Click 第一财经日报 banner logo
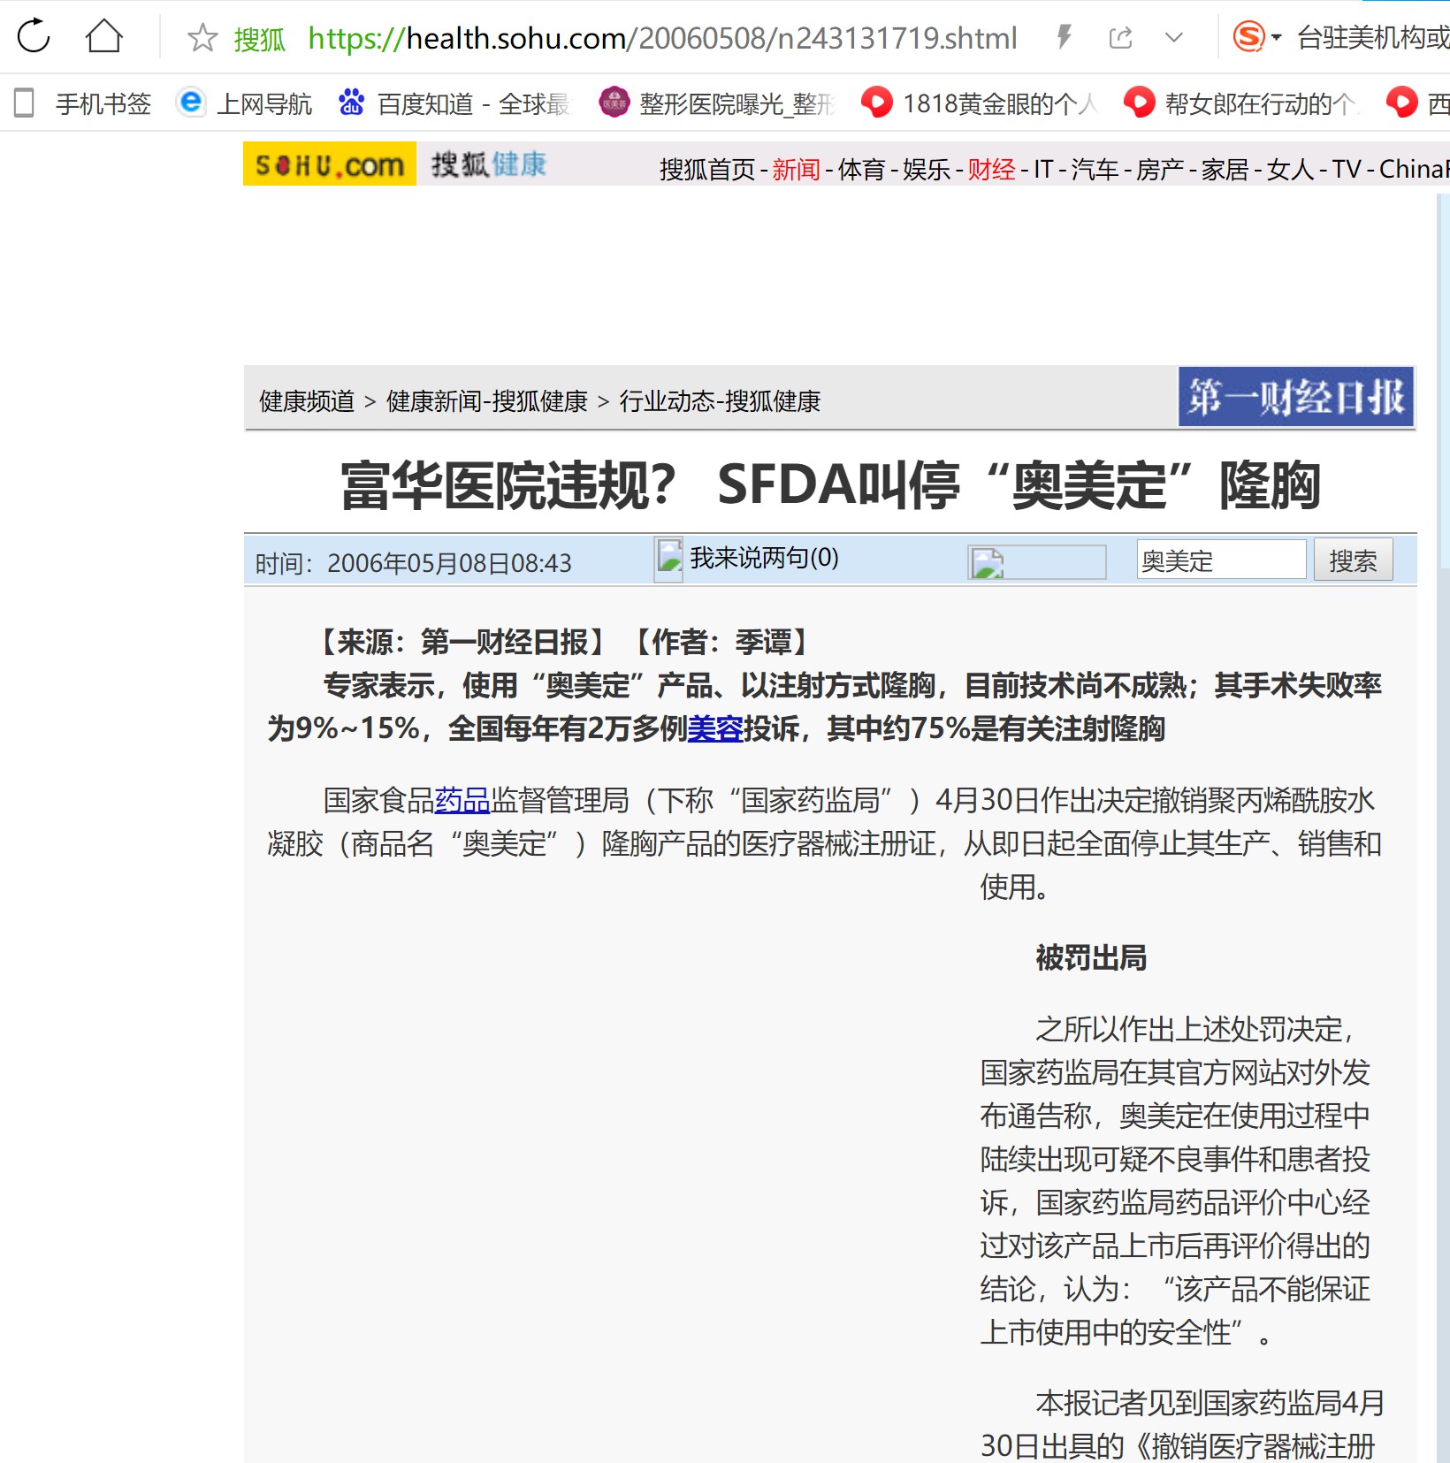 (1296, 397)
